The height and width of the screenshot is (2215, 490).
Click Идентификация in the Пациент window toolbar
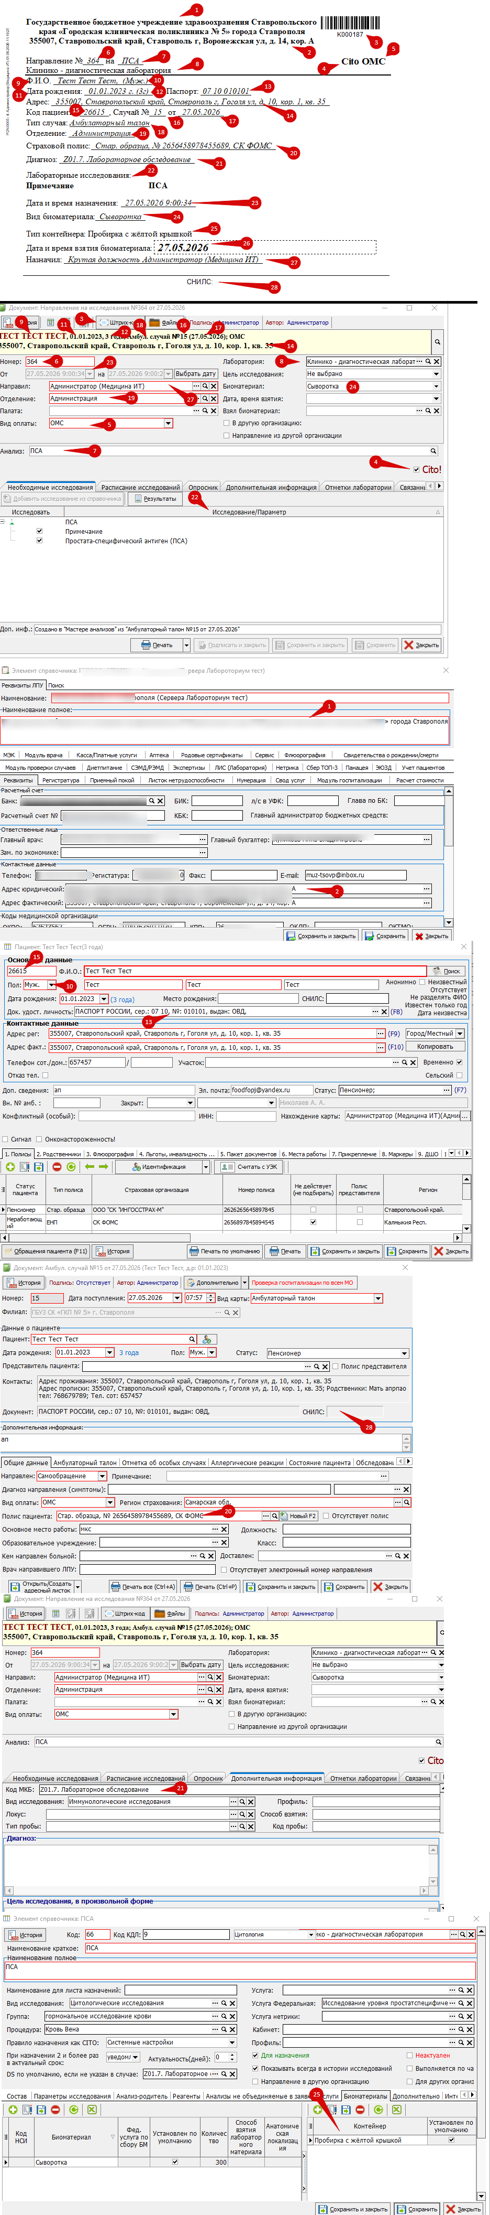point(159,1167)
